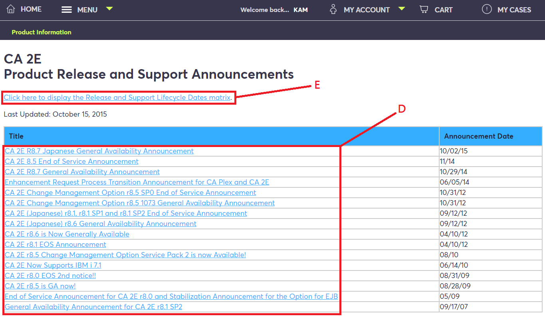
Task: Open CA 2E (Japanese) r8.1 End of Service Announcement
Action: [x=126, y=213]
